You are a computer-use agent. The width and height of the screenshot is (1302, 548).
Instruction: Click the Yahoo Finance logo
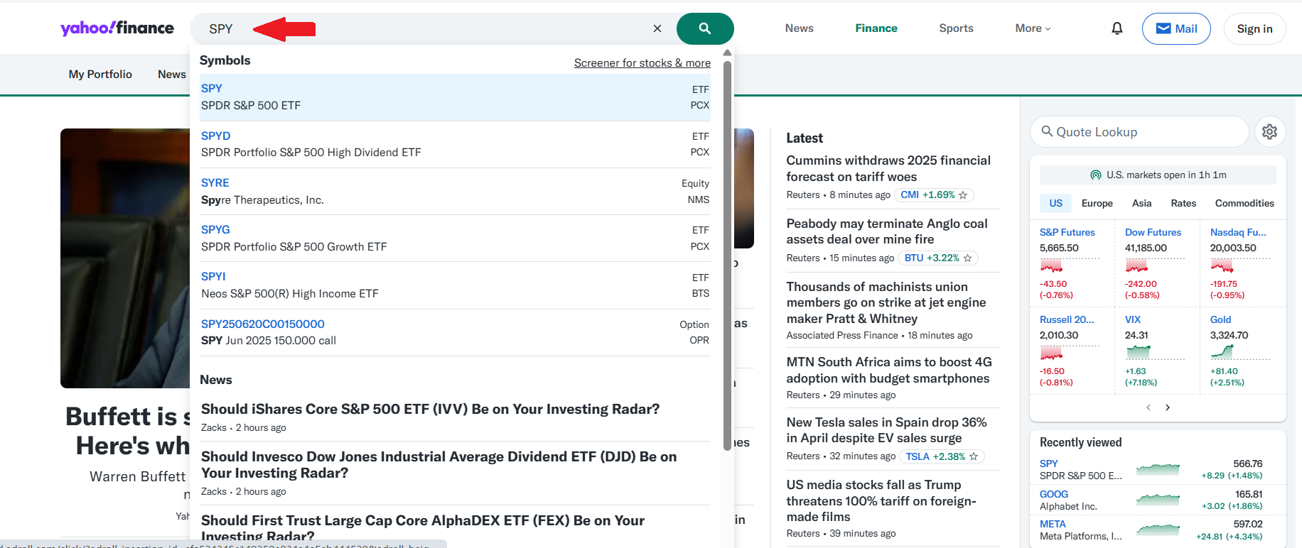tap(117, 28)
